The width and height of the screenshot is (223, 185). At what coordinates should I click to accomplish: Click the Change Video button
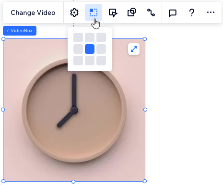tap(33, 12)
